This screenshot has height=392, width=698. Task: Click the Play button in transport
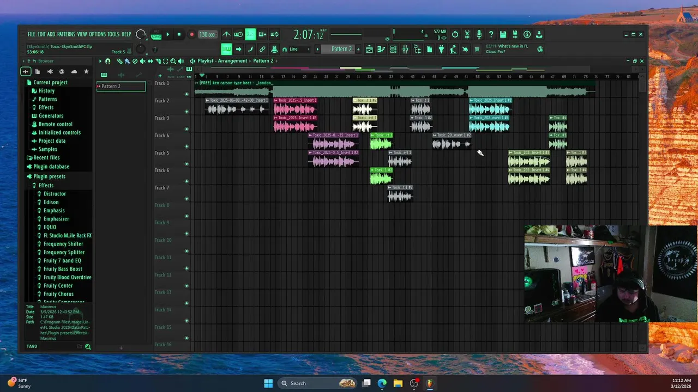click(x=168, y=34)
